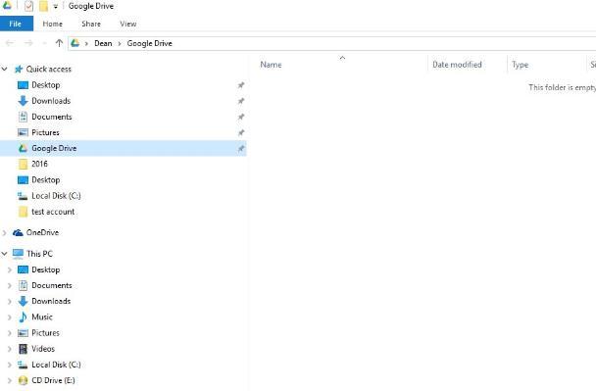Expand Downloads under This PC
Image resolution: width=596 pixels, height=391 pixels.
pyautogui.click(x=10, y=301)
